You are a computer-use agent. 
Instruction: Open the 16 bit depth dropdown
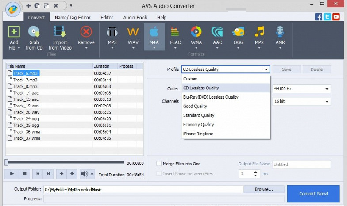tap(302, 101)
